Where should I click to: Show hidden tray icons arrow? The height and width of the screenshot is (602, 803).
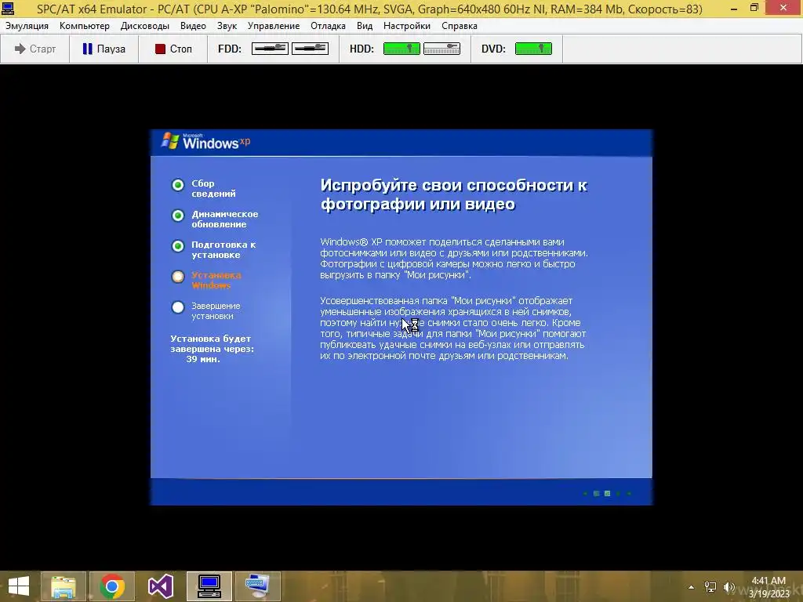click(x=692, y=587)
